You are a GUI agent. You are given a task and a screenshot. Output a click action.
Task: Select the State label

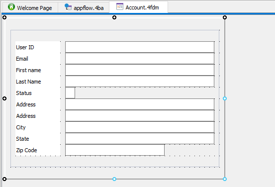(x=22, y=139)
